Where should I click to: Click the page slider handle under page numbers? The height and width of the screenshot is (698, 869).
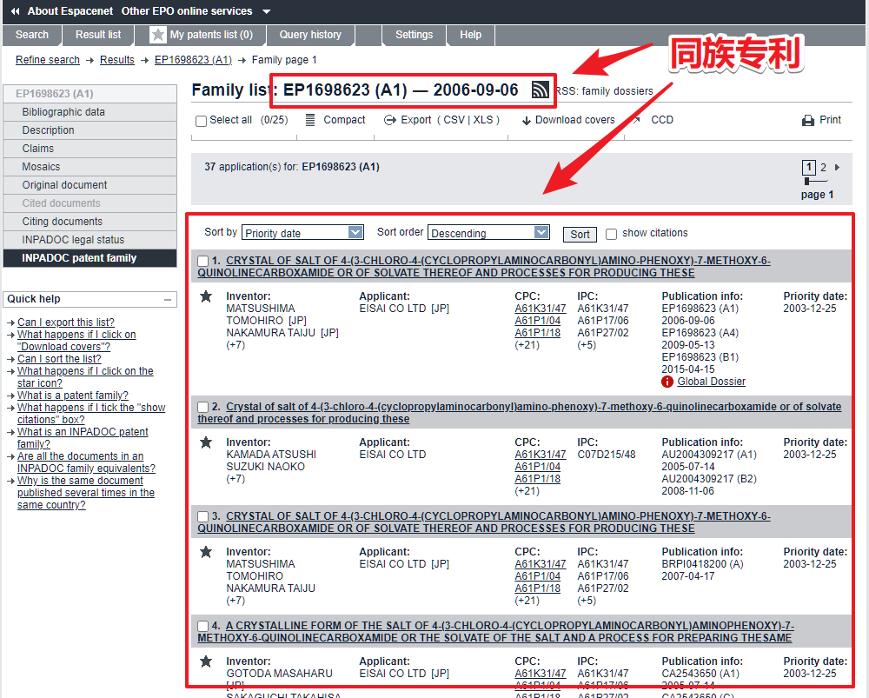pyautogui.click(x=807, y=182)
